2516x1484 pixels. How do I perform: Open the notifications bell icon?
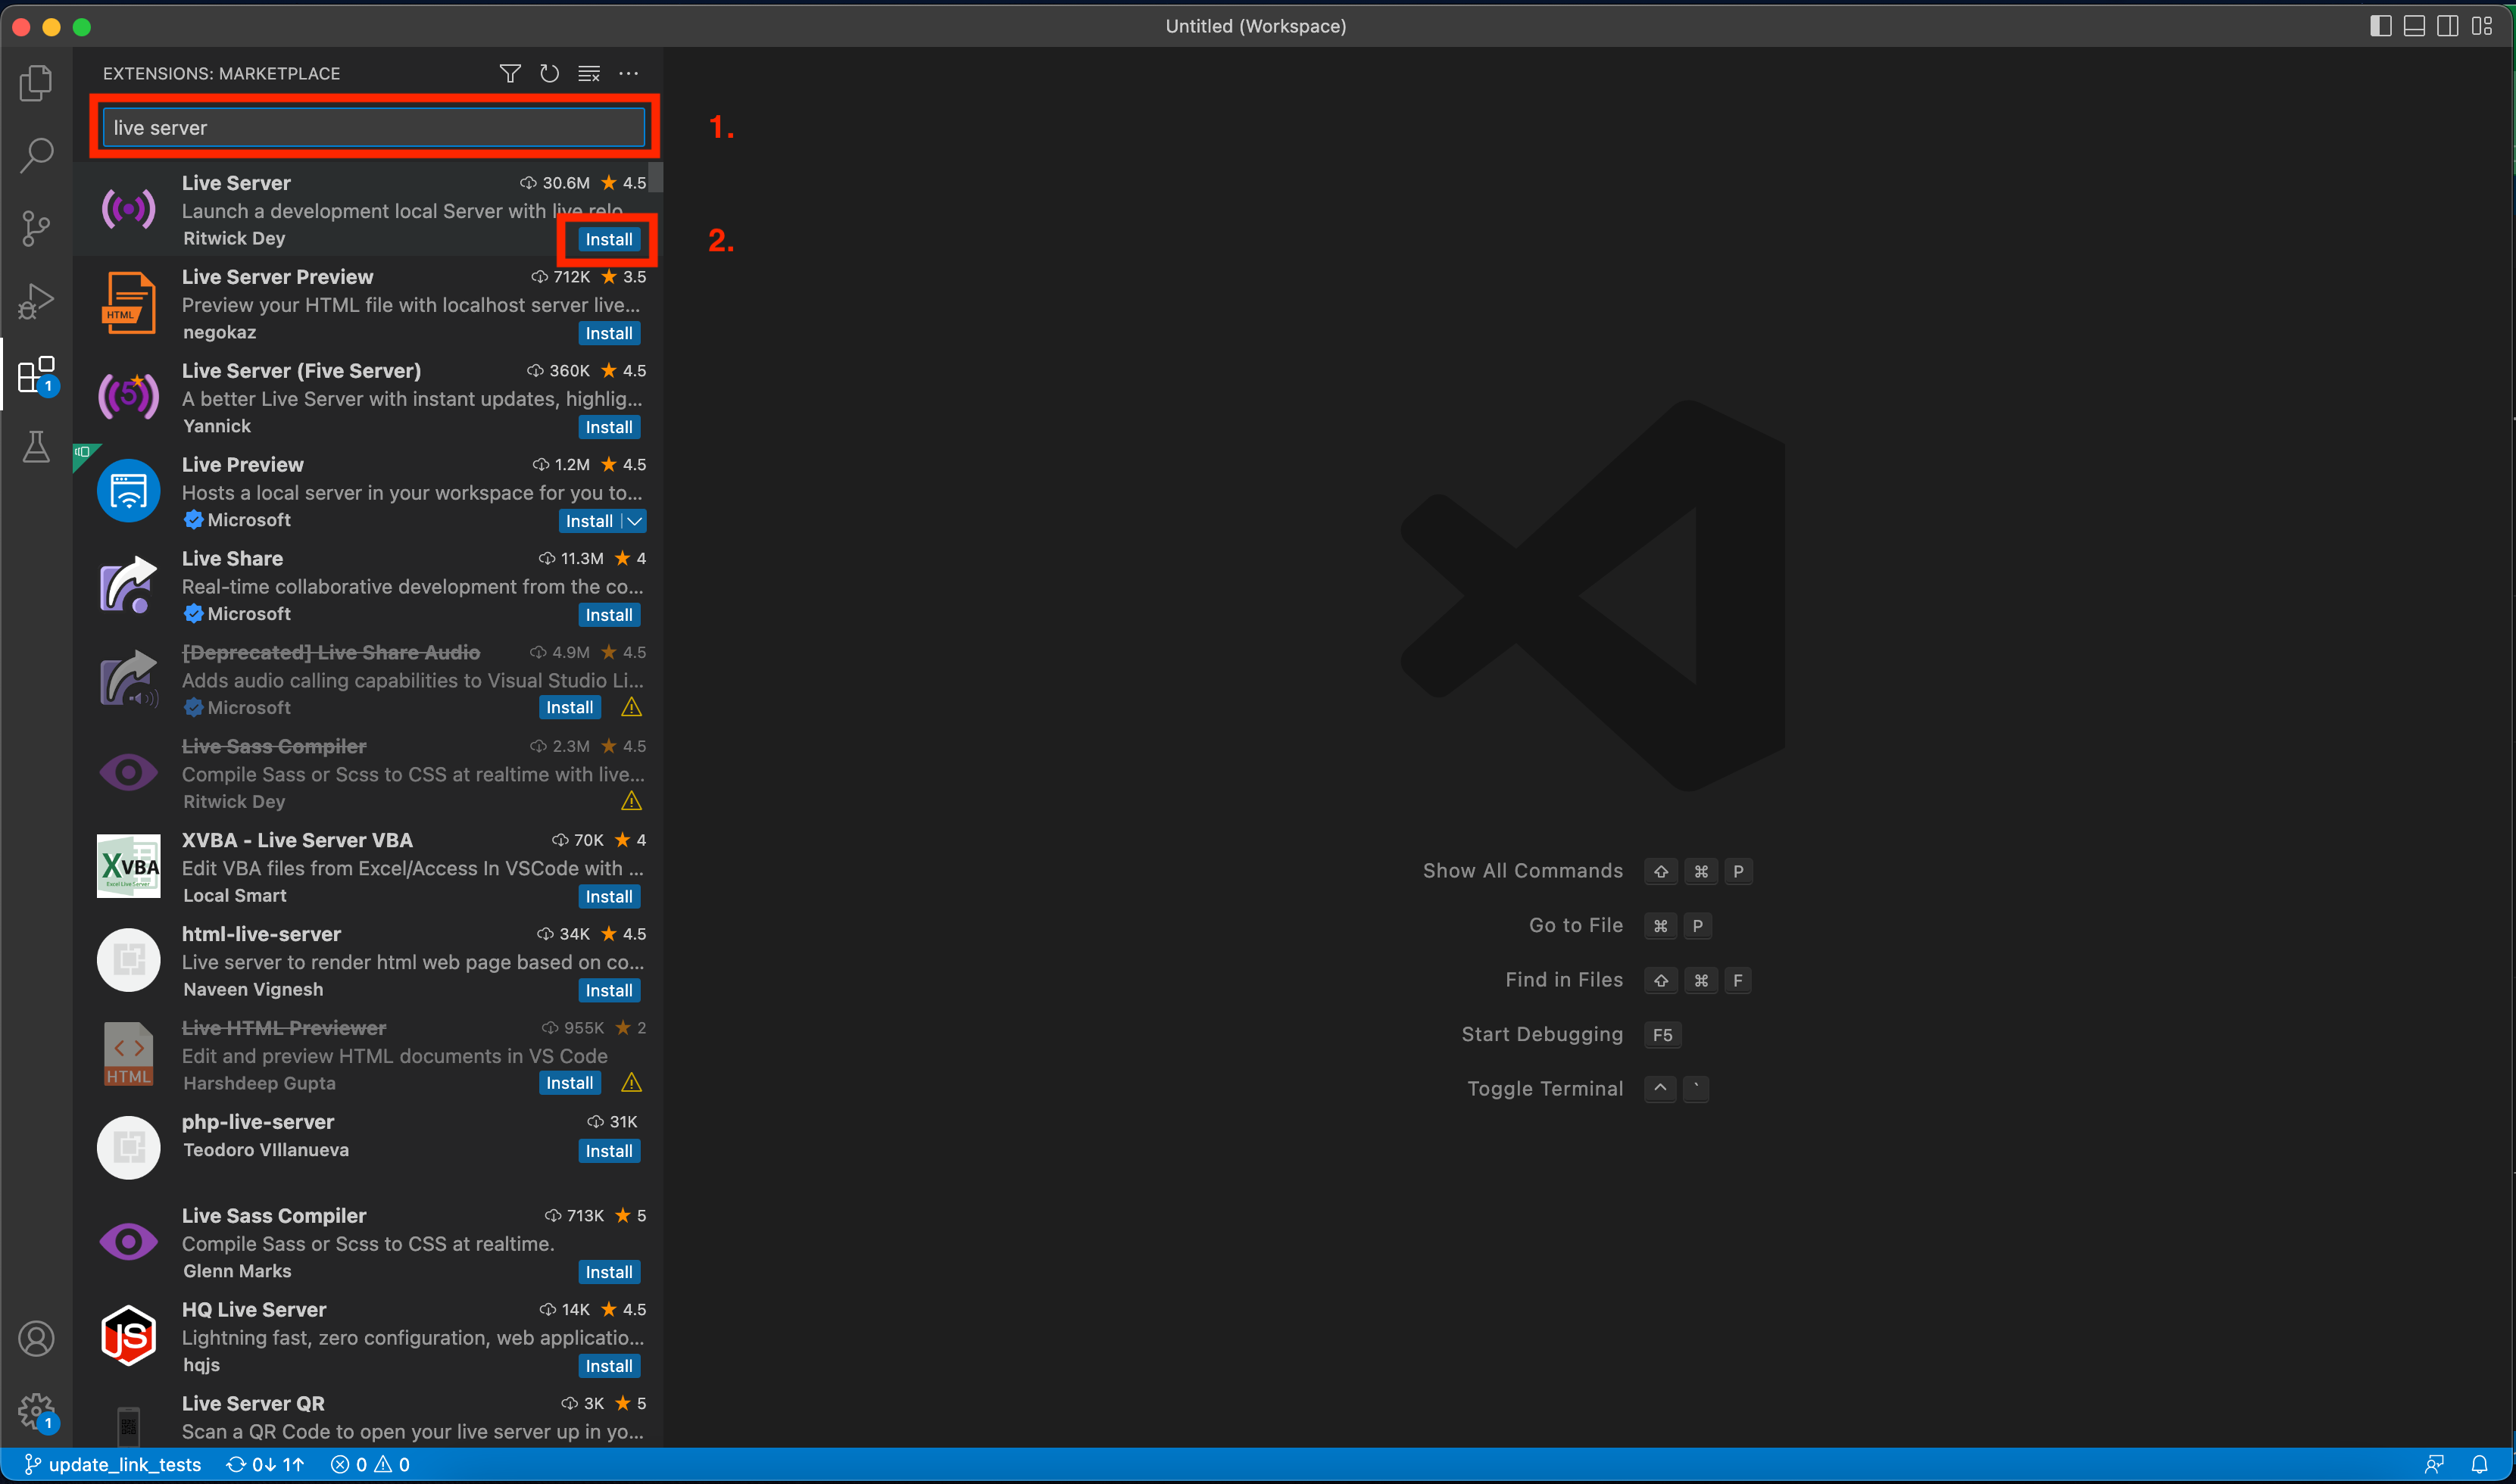[2479, 1464]
